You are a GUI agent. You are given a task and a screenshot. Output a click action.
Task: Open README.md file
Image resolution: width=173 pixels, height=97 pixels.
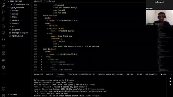click(17, 36)
